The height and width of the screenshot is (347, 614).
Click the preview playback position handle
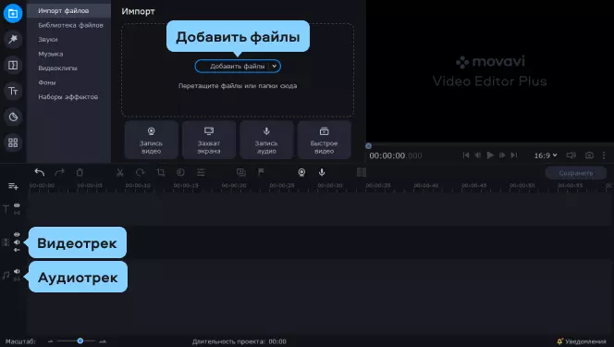(x=368, y=146)
